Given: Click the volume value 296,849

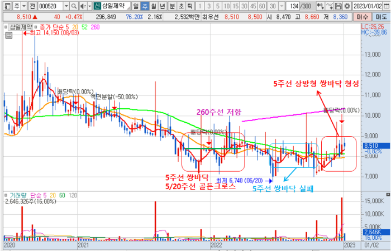Looking at the screenshot, I should coord(106,17).
